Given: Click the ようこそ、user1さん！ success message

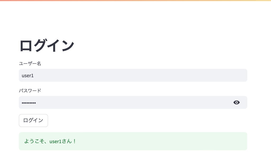Looking at the screenshot, I should click(x=50, y=141).
